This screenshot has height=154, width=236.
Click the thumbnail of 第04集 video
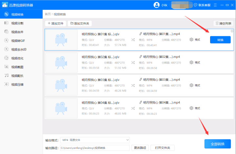click(x=61, y=108)
